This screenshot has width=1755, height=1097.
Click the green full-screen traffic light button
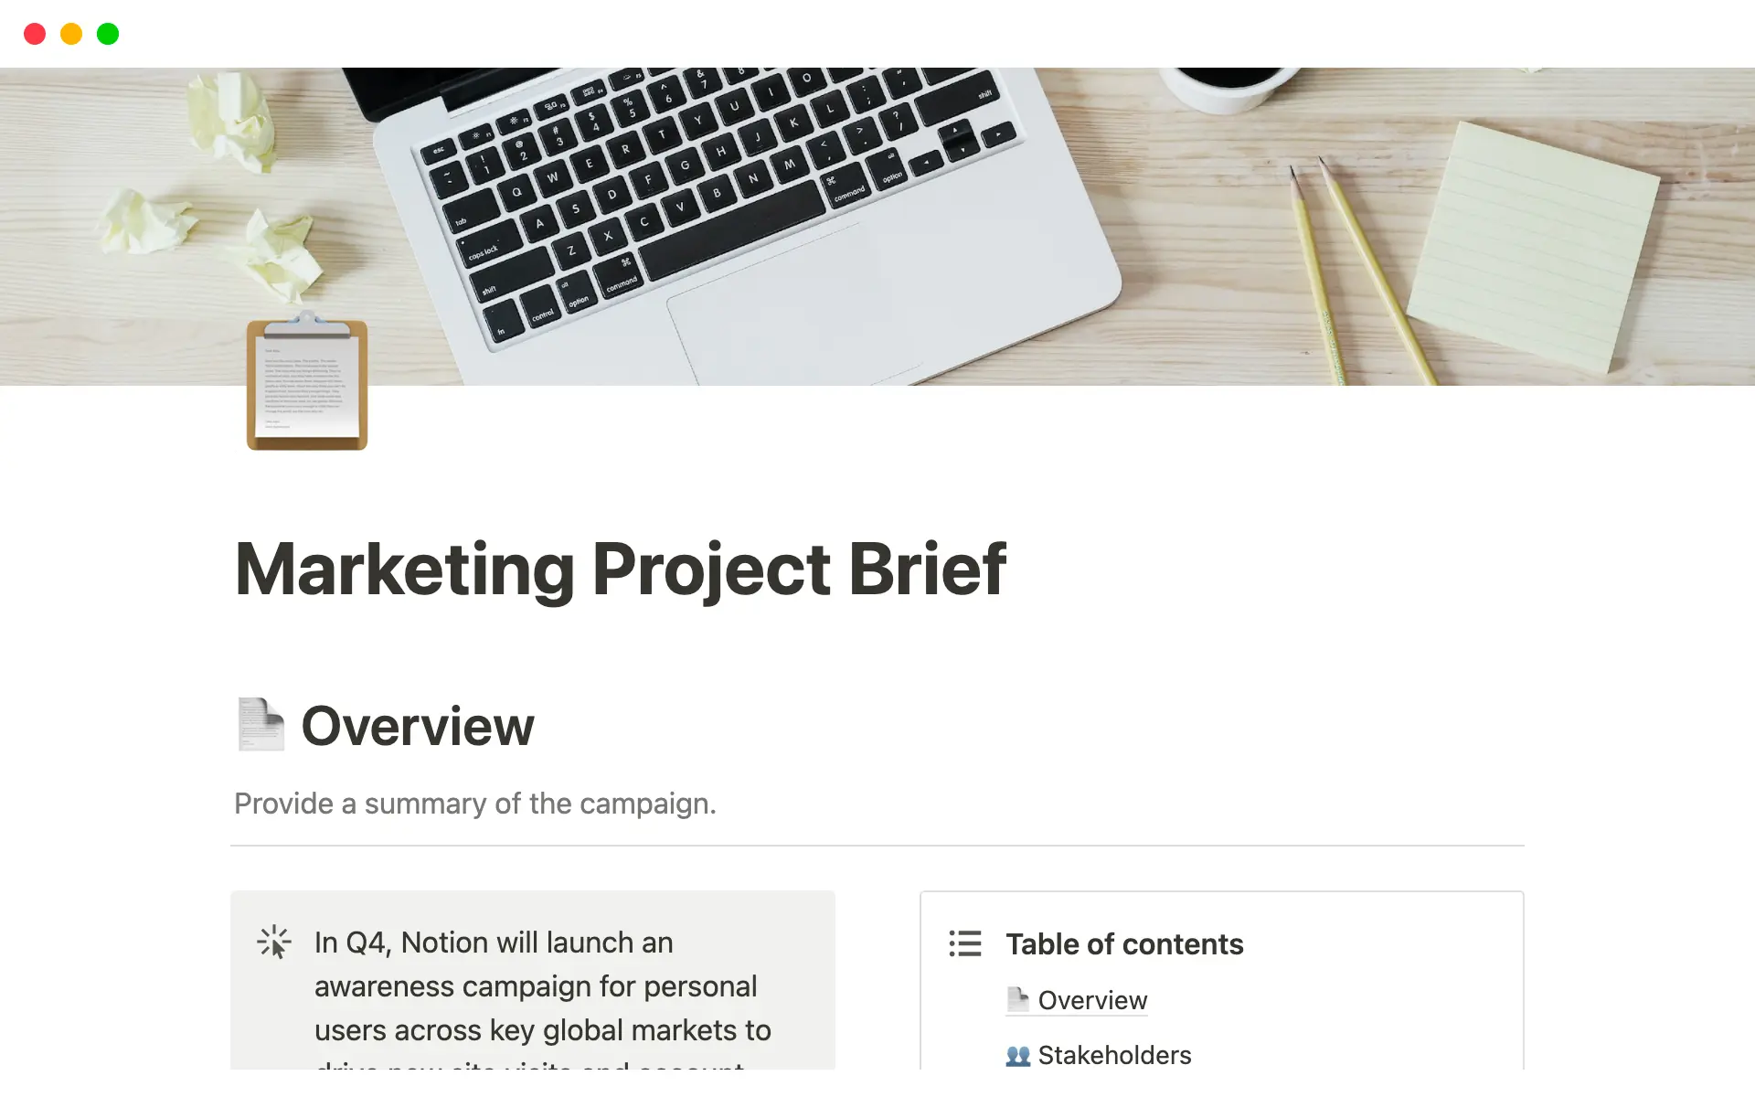(107, 33)
